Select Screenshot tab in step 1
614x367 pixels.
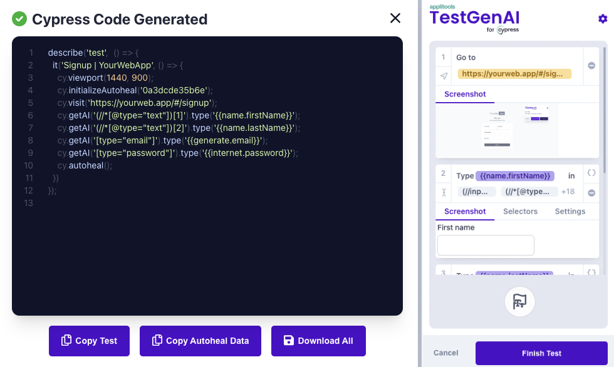pos(465,95)
